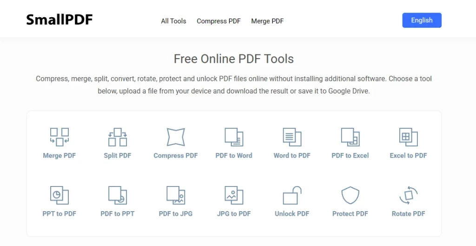Click the 'Free Online PDF Tools' heading

click(234, 59)
